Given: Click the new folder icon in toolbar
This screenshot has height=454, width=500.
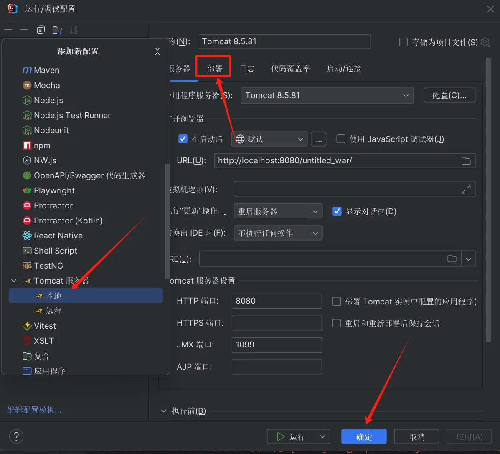Looking at the screenshot, I should 57,30.
